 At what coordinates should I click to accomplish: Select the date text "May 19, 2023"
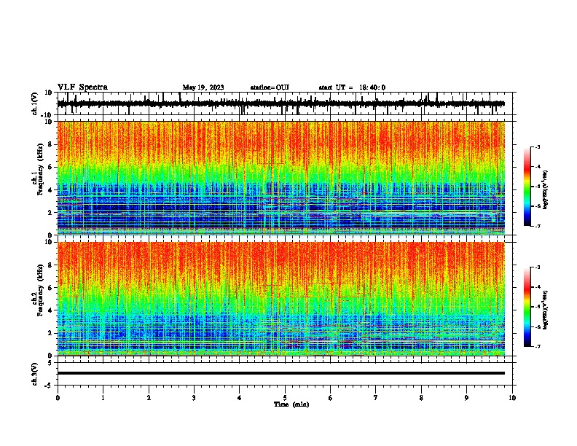click(203, 87)
